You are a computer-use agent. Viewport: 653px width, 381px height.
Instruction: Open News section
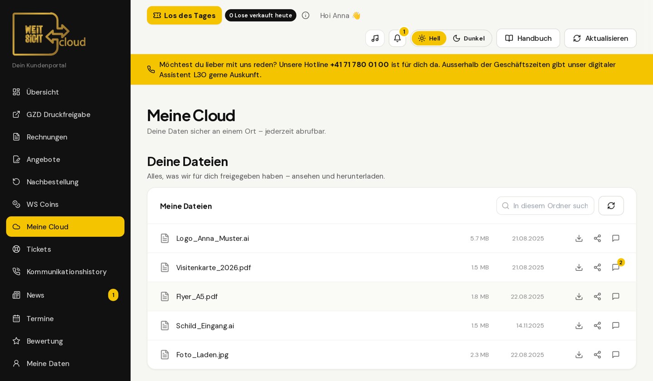tap(65, 295)
